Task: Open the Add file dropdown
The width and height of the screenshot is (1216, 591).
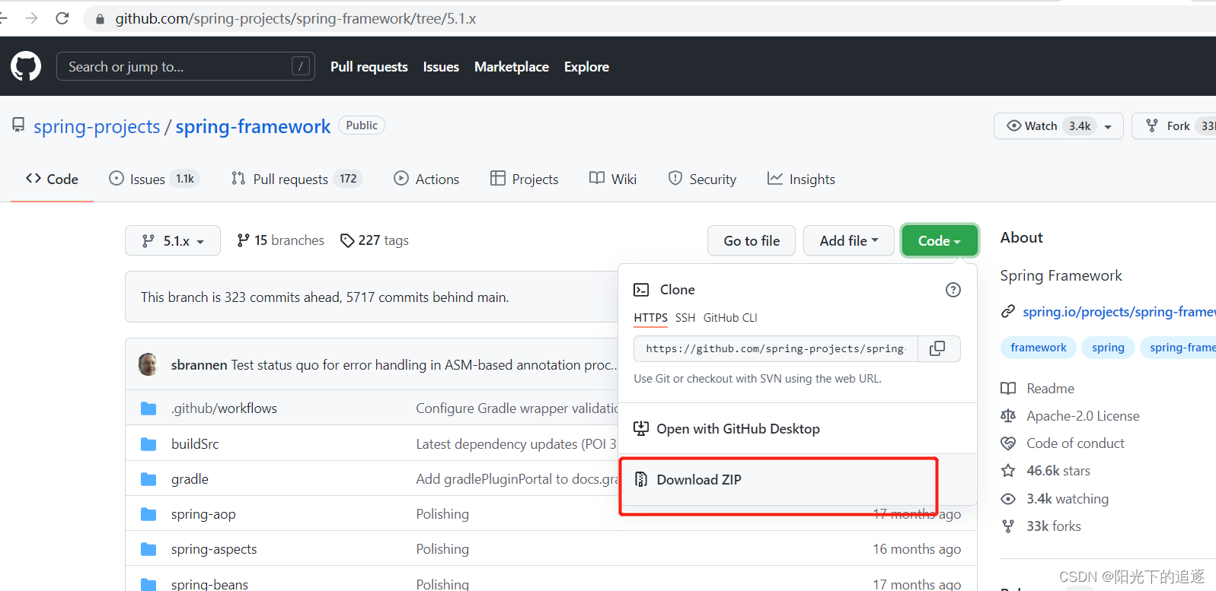Action: [x=849, y=240]
